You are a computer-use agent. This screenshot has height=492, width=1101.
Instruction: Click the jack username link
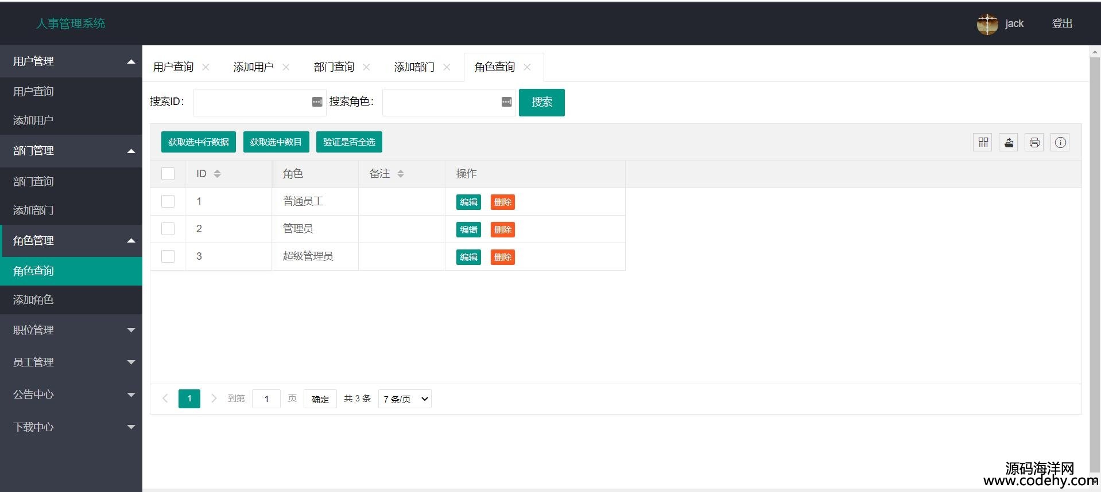(x=1014, y=24)
